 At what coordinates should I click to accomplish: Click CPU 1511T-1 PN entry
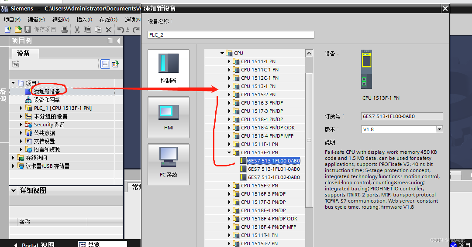pos(259,235)
